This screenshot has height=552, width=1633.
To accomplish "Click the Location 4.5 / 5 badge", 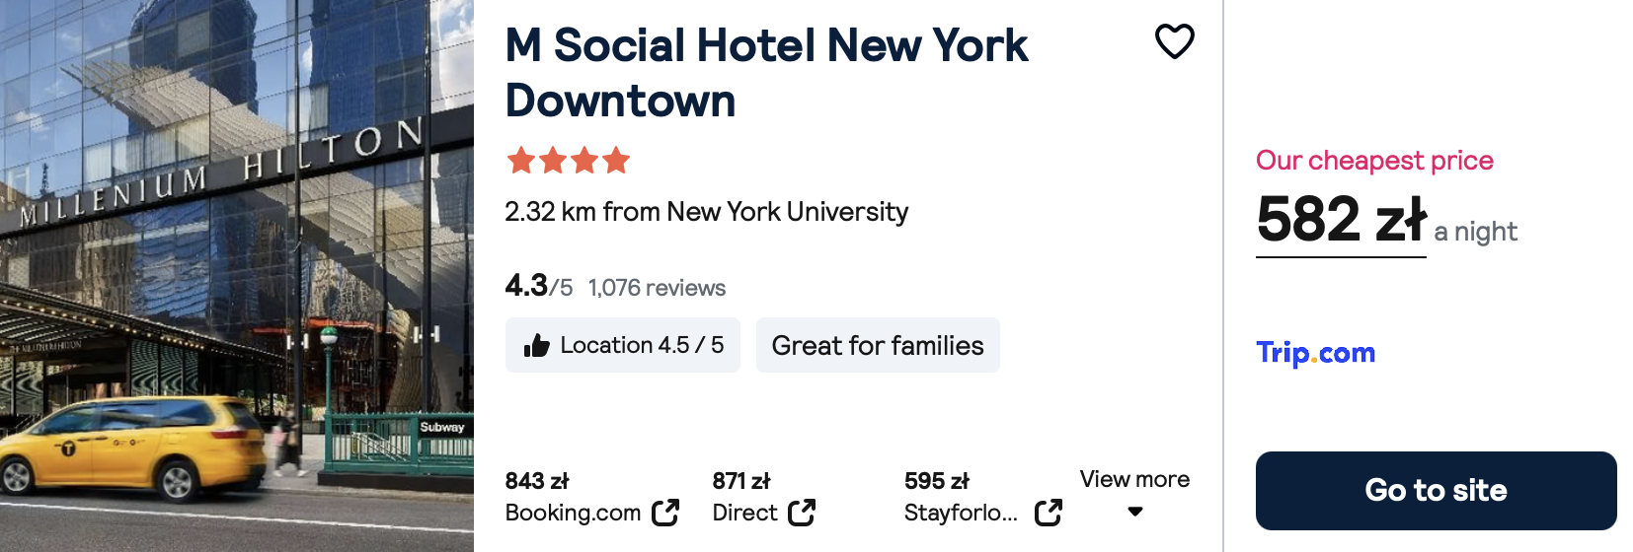I will [x=623, y=345].
